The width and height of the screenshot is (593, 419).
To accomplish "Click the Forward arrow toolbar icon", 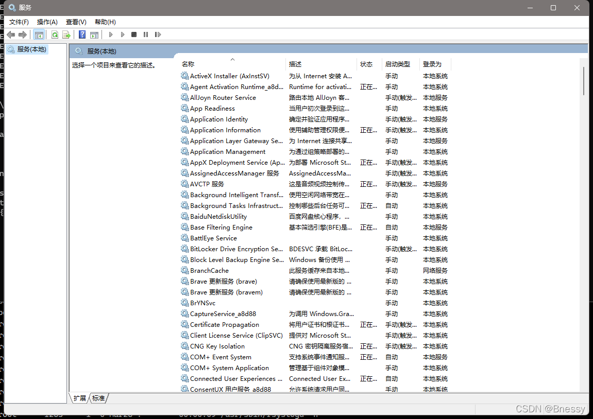I will (23, 35).
